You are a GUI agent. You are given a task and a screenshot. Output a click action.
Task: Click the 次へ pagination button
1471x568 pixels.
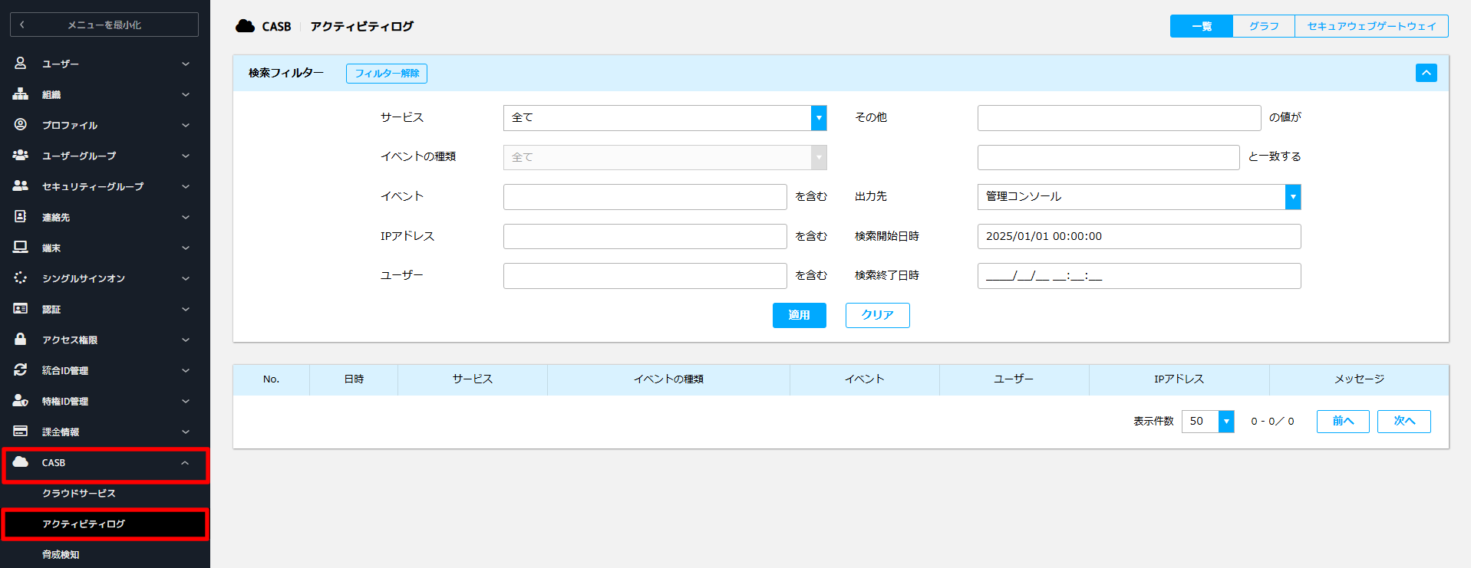[1404, 421]
